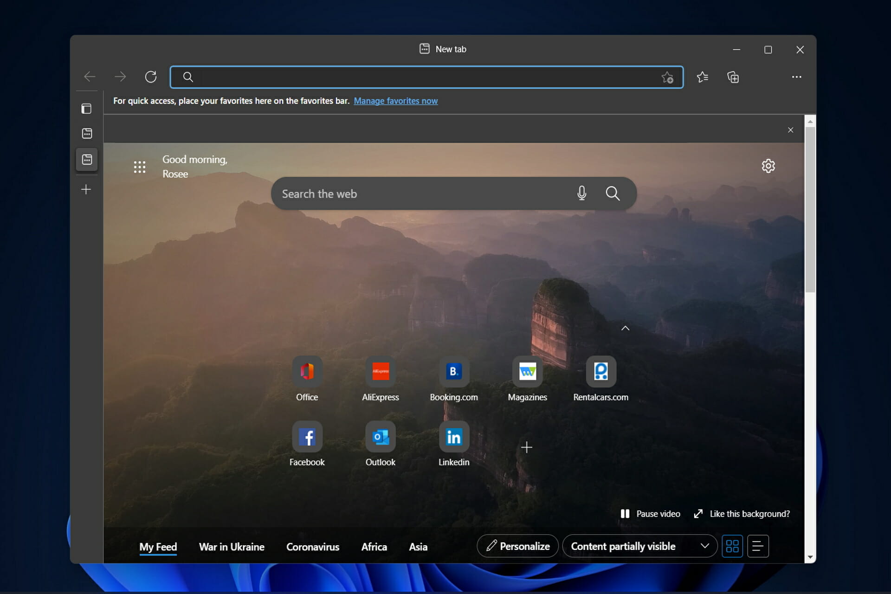
Task: Switch to the first vertical tab
Action: [x=87, y=134]
